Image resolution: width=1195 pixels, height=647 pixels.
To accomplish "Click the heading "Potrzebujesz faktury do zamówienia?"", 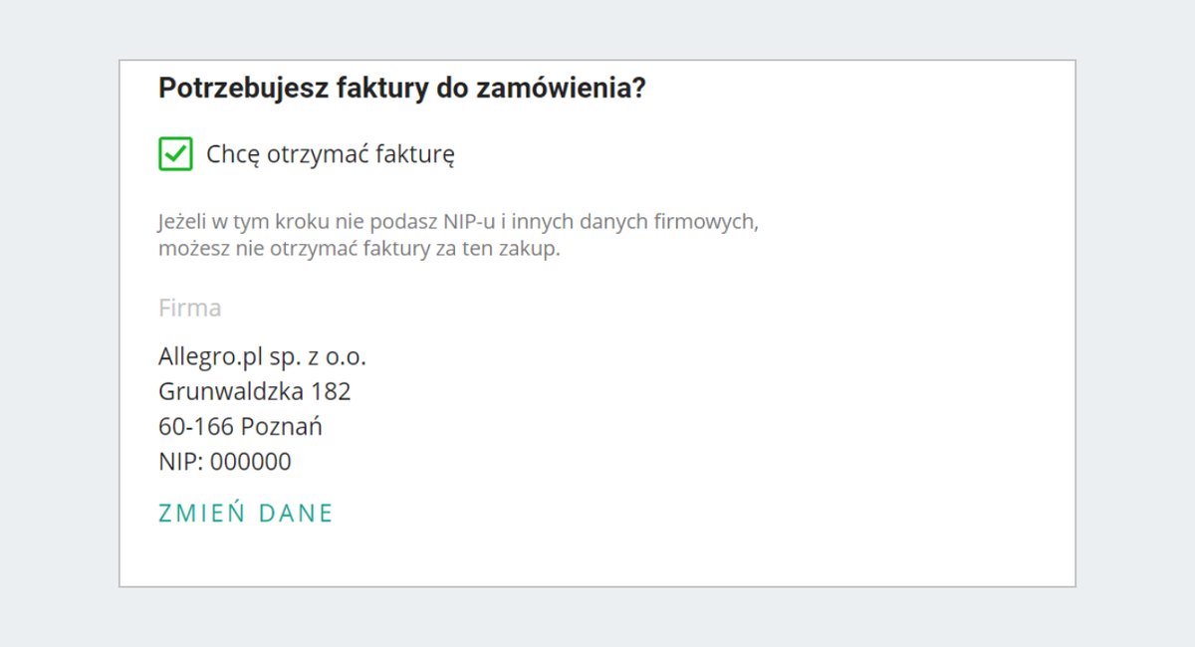I will [402, 89].
